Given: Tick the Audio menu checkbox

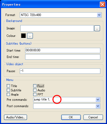Looking at the screenshot, I should (35, 90).
